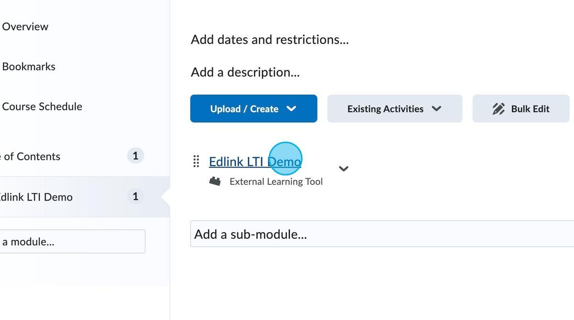Select Overview in the sidebar
This screenshot has width=574, height=320.
point(25,27)
